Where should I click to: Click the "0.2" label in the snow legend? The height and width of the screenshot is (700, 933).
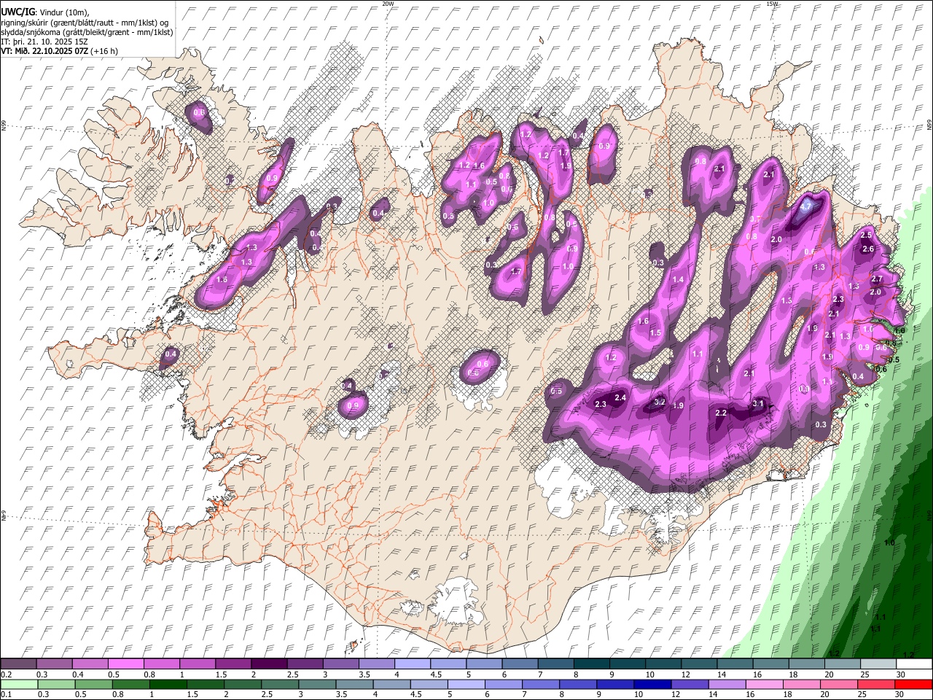[x=5, y=674]
